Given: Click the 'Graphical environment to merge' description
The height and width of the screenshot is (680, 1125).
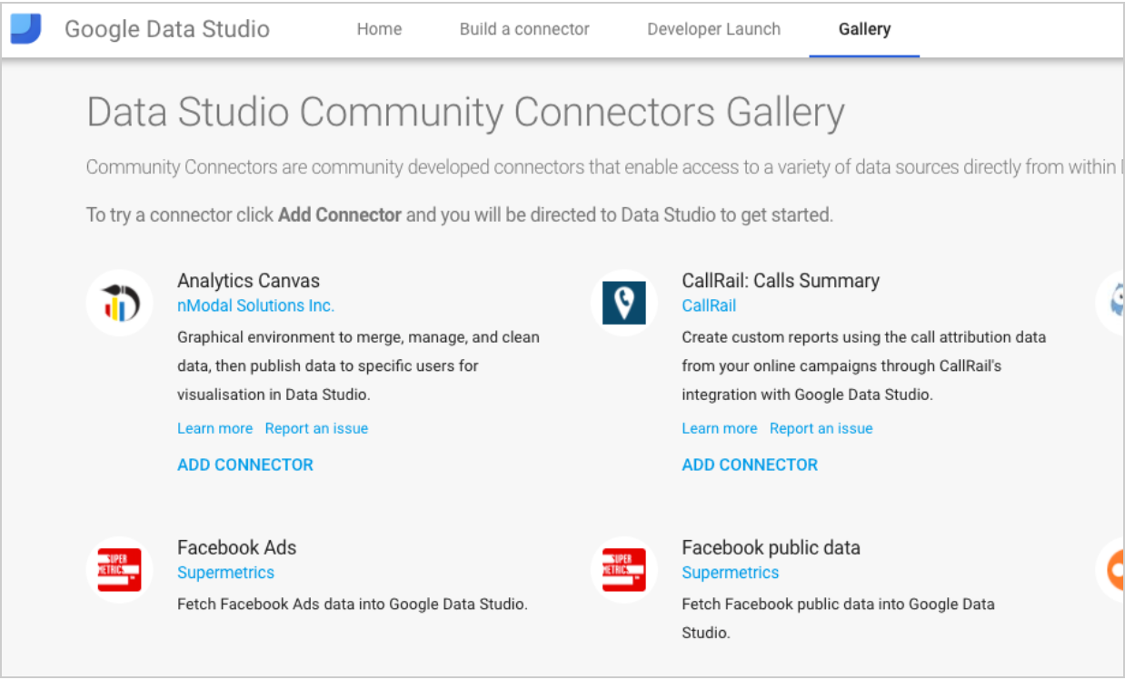Looking at the screenshot, I should (359, 366).
